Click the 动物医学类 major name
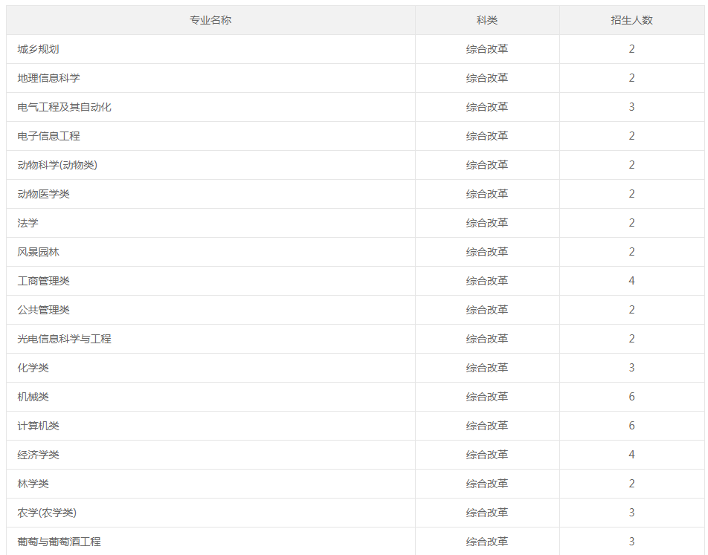This screenshot has width=708, height=555. click(x=43, y=194)
